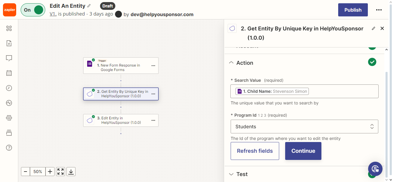Close the Get Entity step panel
Viewport: 393px width, 182px height.
[x=382, y=28]
